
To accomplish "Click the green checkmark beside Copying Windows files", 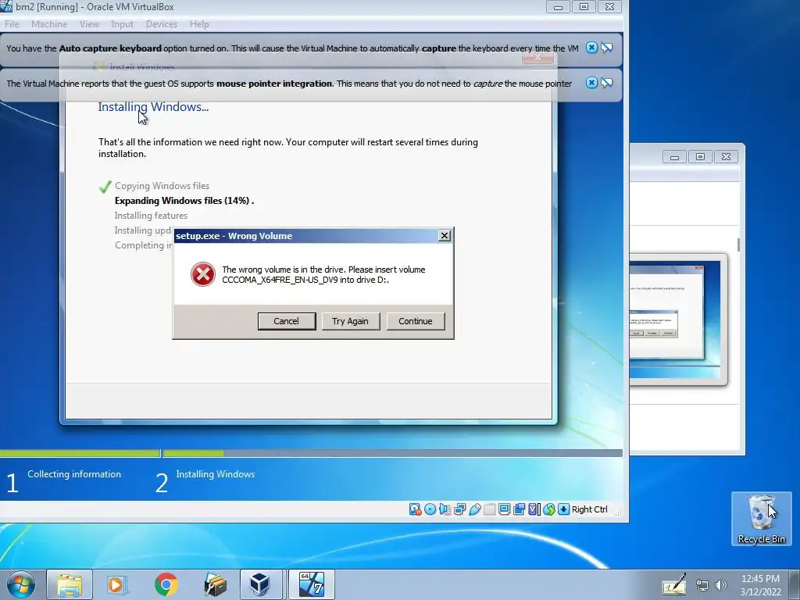I will [105, 187].
